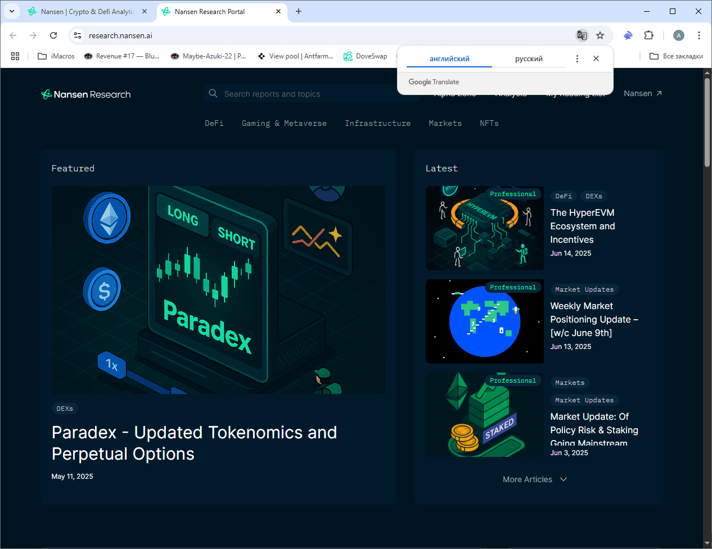This screenshot has height=549, width=712.
Task: Click the DEXs tag under the featured image
Action: 65,409
